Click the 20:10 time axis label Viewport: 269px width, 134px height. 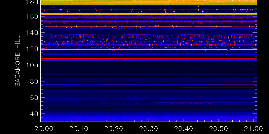pos(79,129)
